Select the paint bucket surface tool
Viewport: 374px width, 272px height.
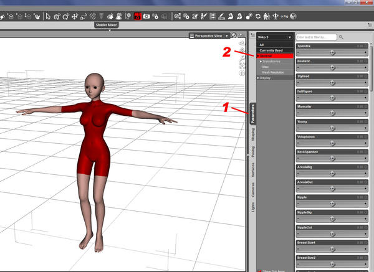110,16
